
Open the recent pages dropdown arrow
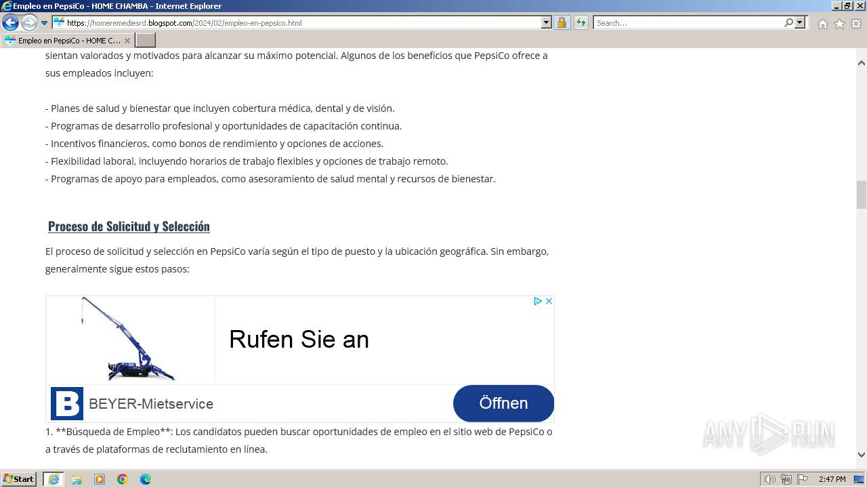(x=45, y=23)
